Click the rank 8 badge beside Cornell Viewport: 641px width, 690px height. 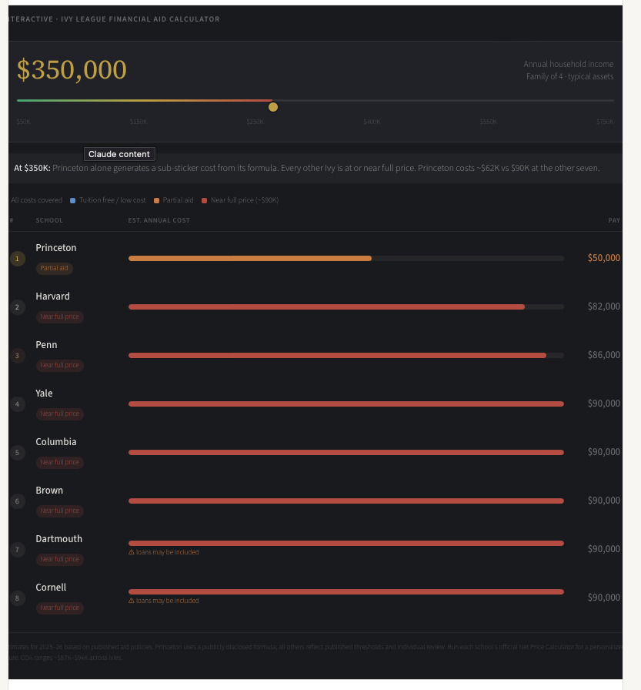[18, 598]
